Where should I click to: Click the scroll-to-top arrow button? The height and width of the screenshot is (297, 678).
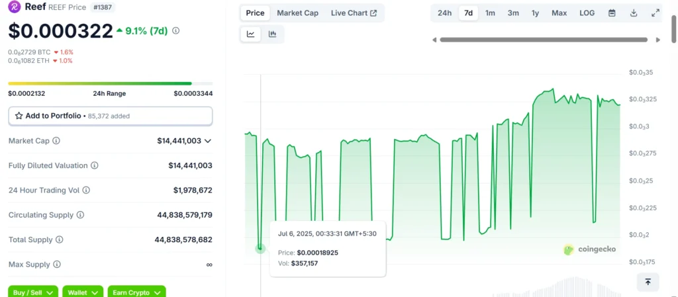point(648,282)
